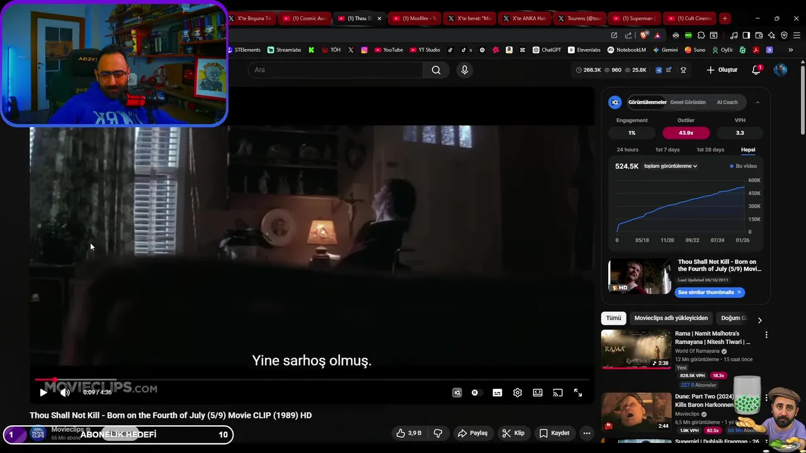Open a new browser tab
The width and height of the screenshot is (806, 453).
point(725,18)
